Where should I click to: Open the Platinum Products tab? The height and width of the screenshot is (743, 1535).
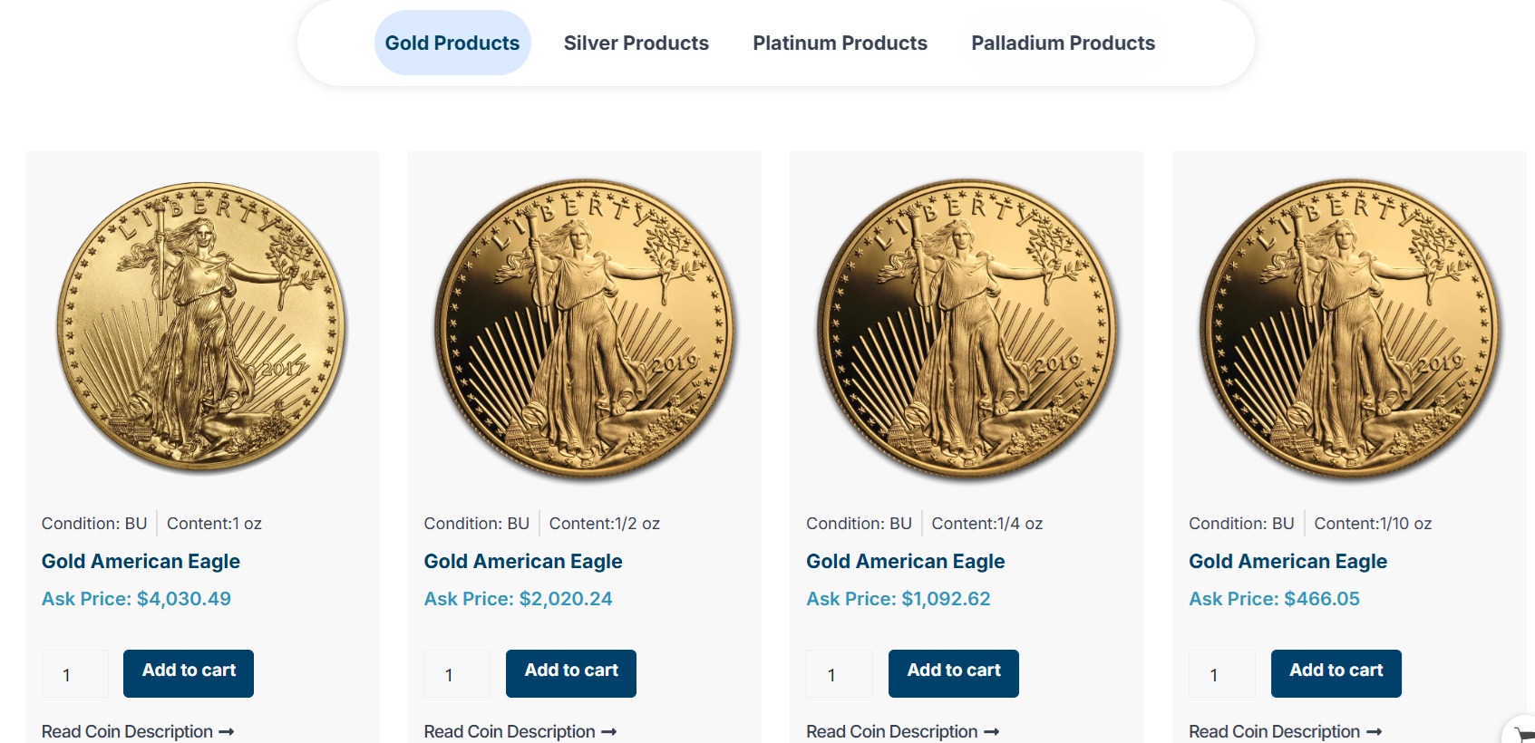tap(840, 43)
